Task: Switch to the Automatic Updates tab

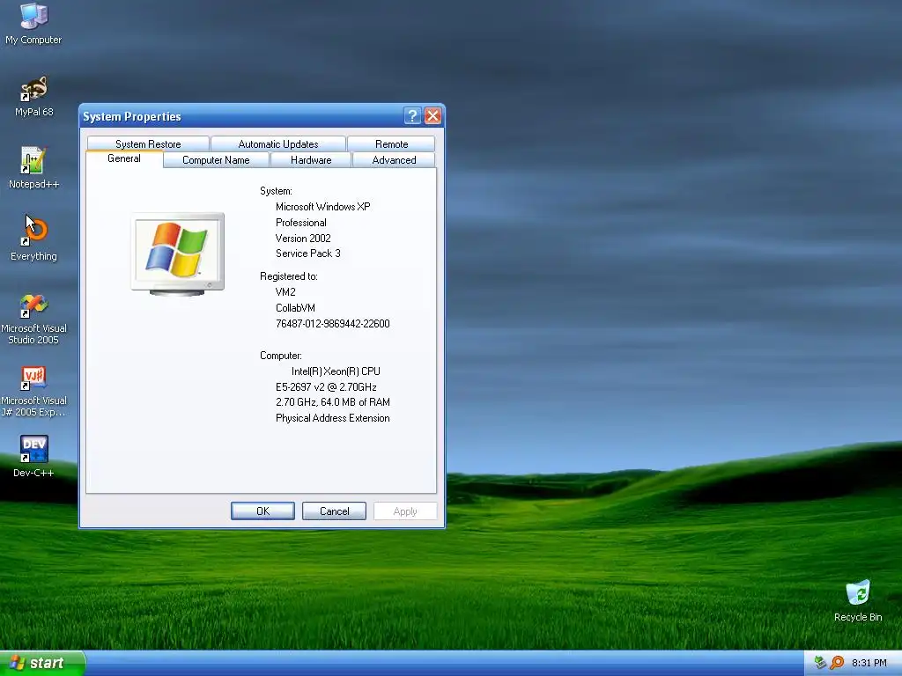Action: click(277, 143)
